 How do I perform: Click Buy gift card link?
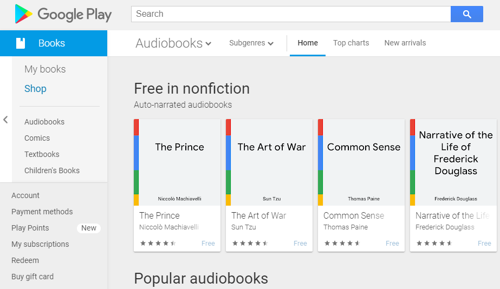[x=33, y=277]
